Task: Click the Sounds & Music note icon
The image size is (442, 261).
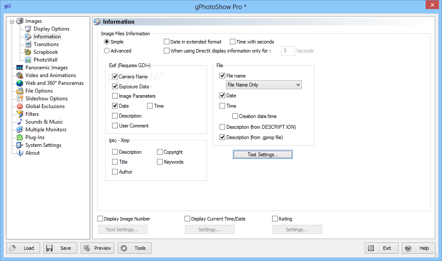Action: tap(20, 121)
